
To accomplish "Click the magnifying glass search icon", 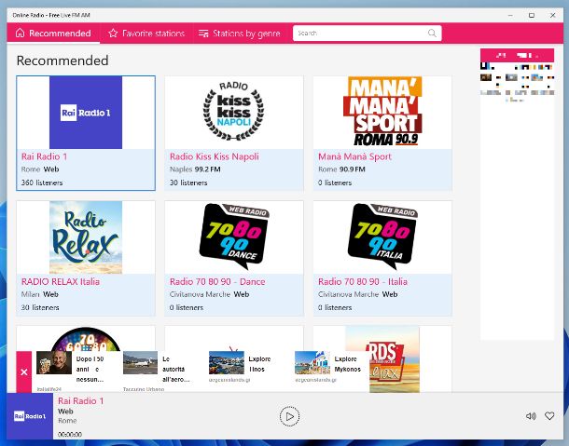I will coord(432,34).
